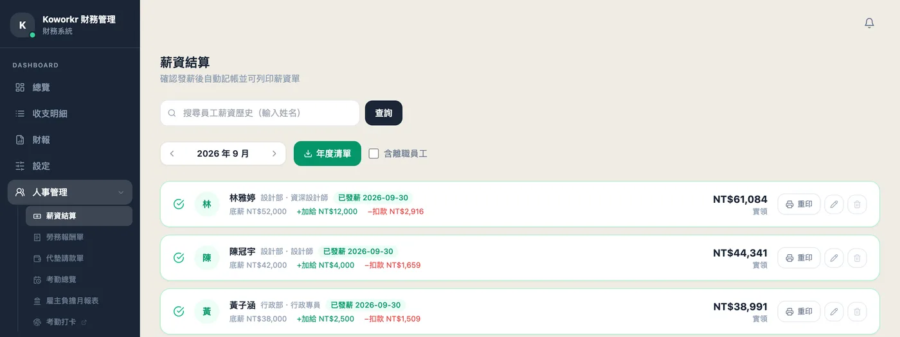Print 林雅婷's payslip with 重印

[x=799, y=204]
